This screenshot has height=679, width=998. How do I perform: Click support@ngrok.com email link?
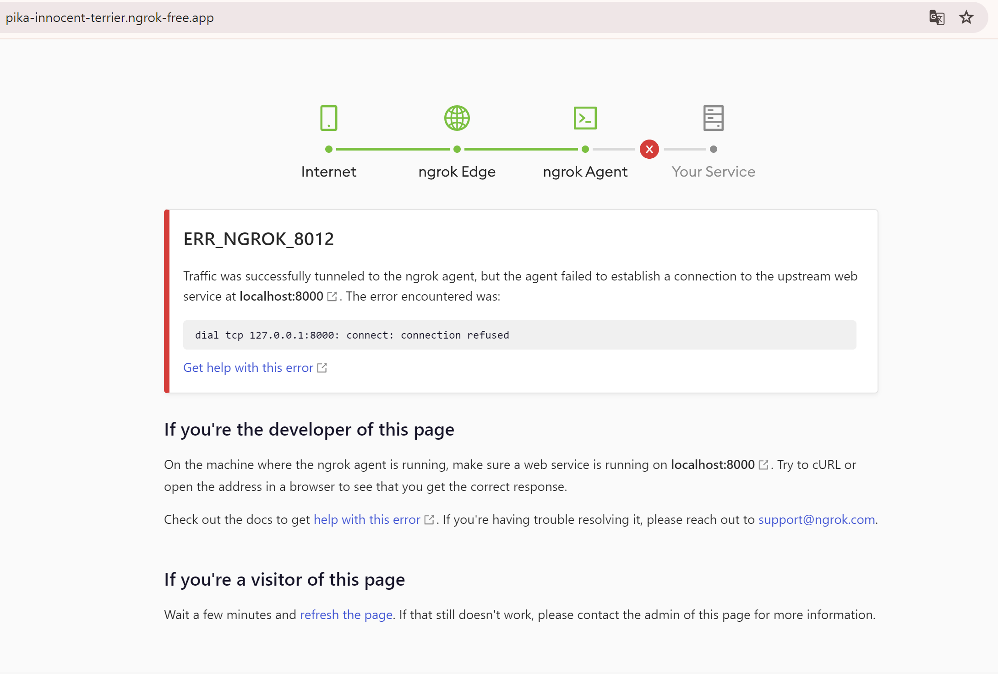pos(817,520)
